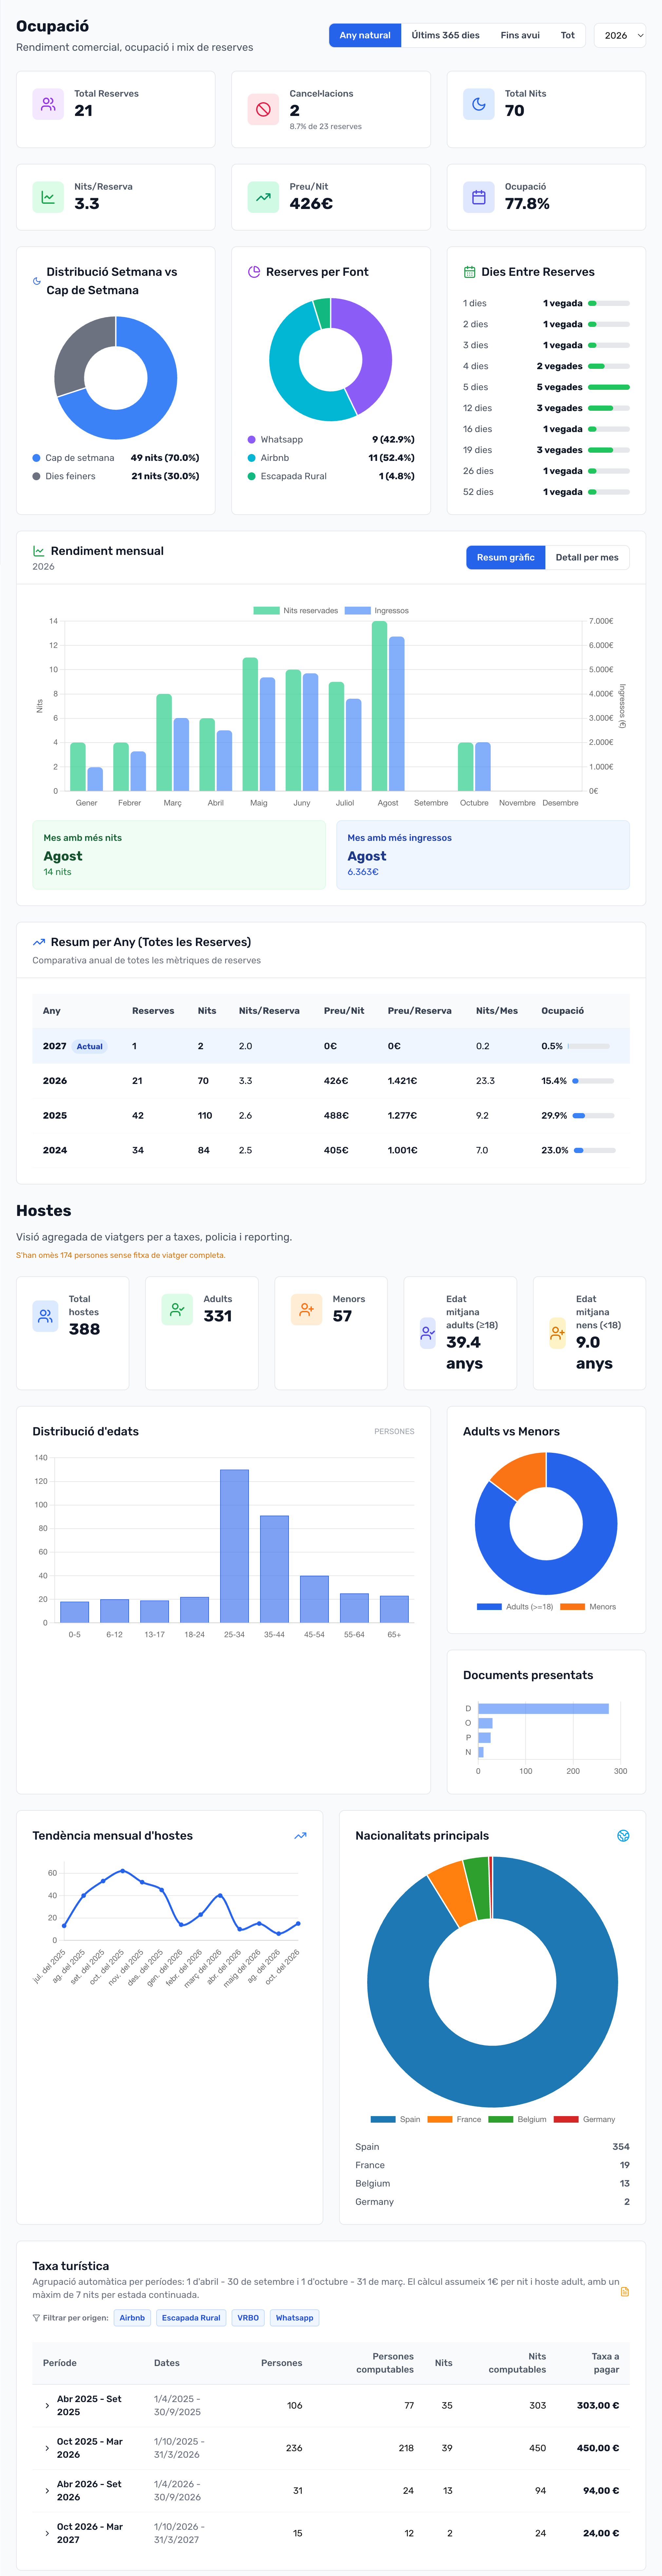Click the globe icon in Nacionalitats principals
Viewport: 662px width, 2576px height.
coord(623,1836)
